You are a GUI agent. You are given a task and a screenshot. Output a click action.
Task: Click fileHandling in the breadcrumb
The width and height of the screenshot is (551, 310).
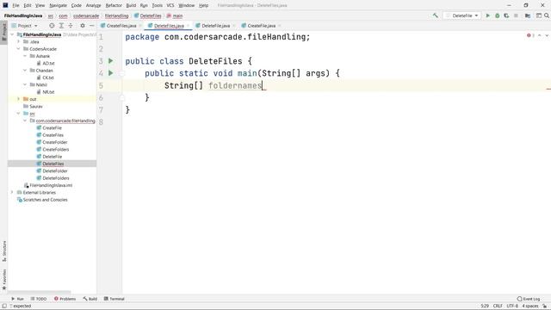[117, 15]
